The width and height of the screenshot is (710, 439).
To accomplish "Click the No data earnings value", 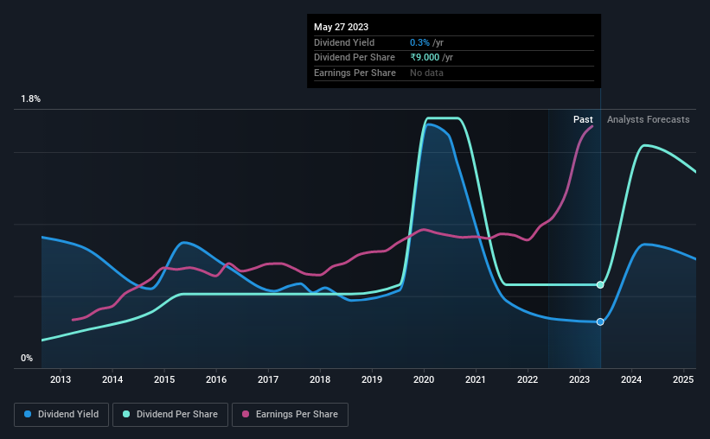I will tap(426, 73).
